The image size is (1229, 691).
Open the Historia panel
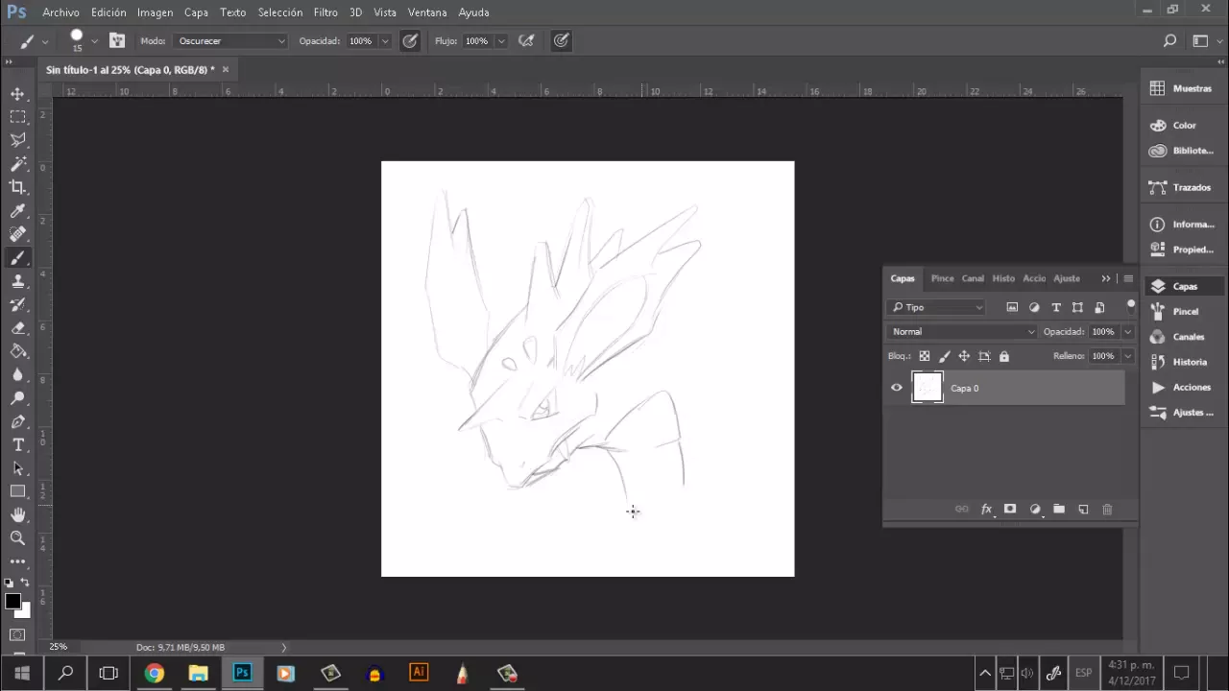tap(1182, 362)
